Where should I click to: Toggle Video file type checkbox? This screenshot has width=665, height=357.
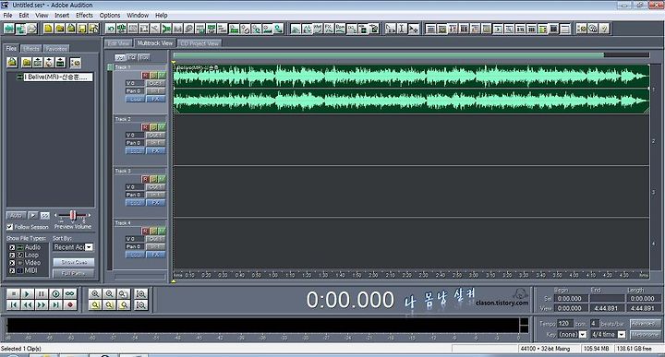pyautogui.click(x=12, y=263)
